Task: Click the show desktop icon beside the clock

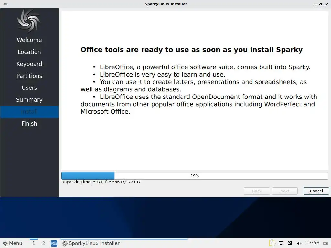Action: [325, 243]
